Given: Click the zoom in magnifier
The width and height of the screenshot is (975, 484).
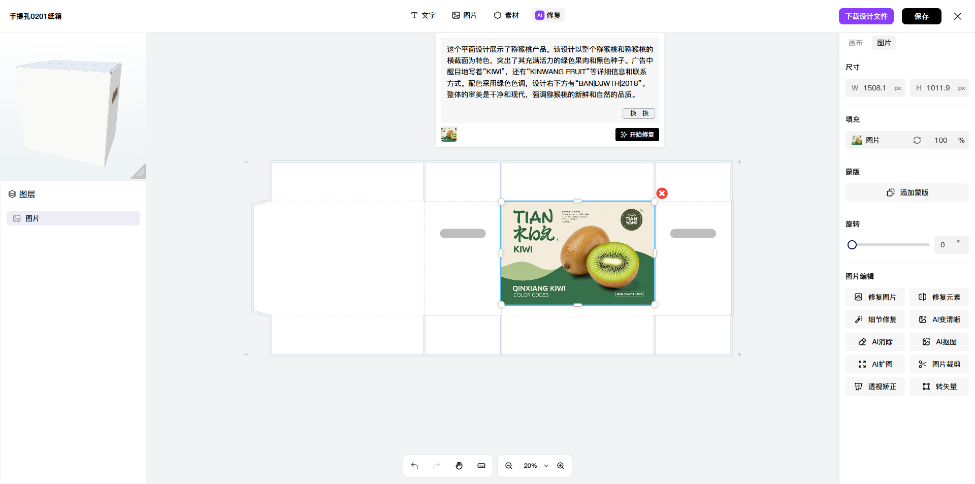Looking at the screenshot, I should [x=561, y=466].
